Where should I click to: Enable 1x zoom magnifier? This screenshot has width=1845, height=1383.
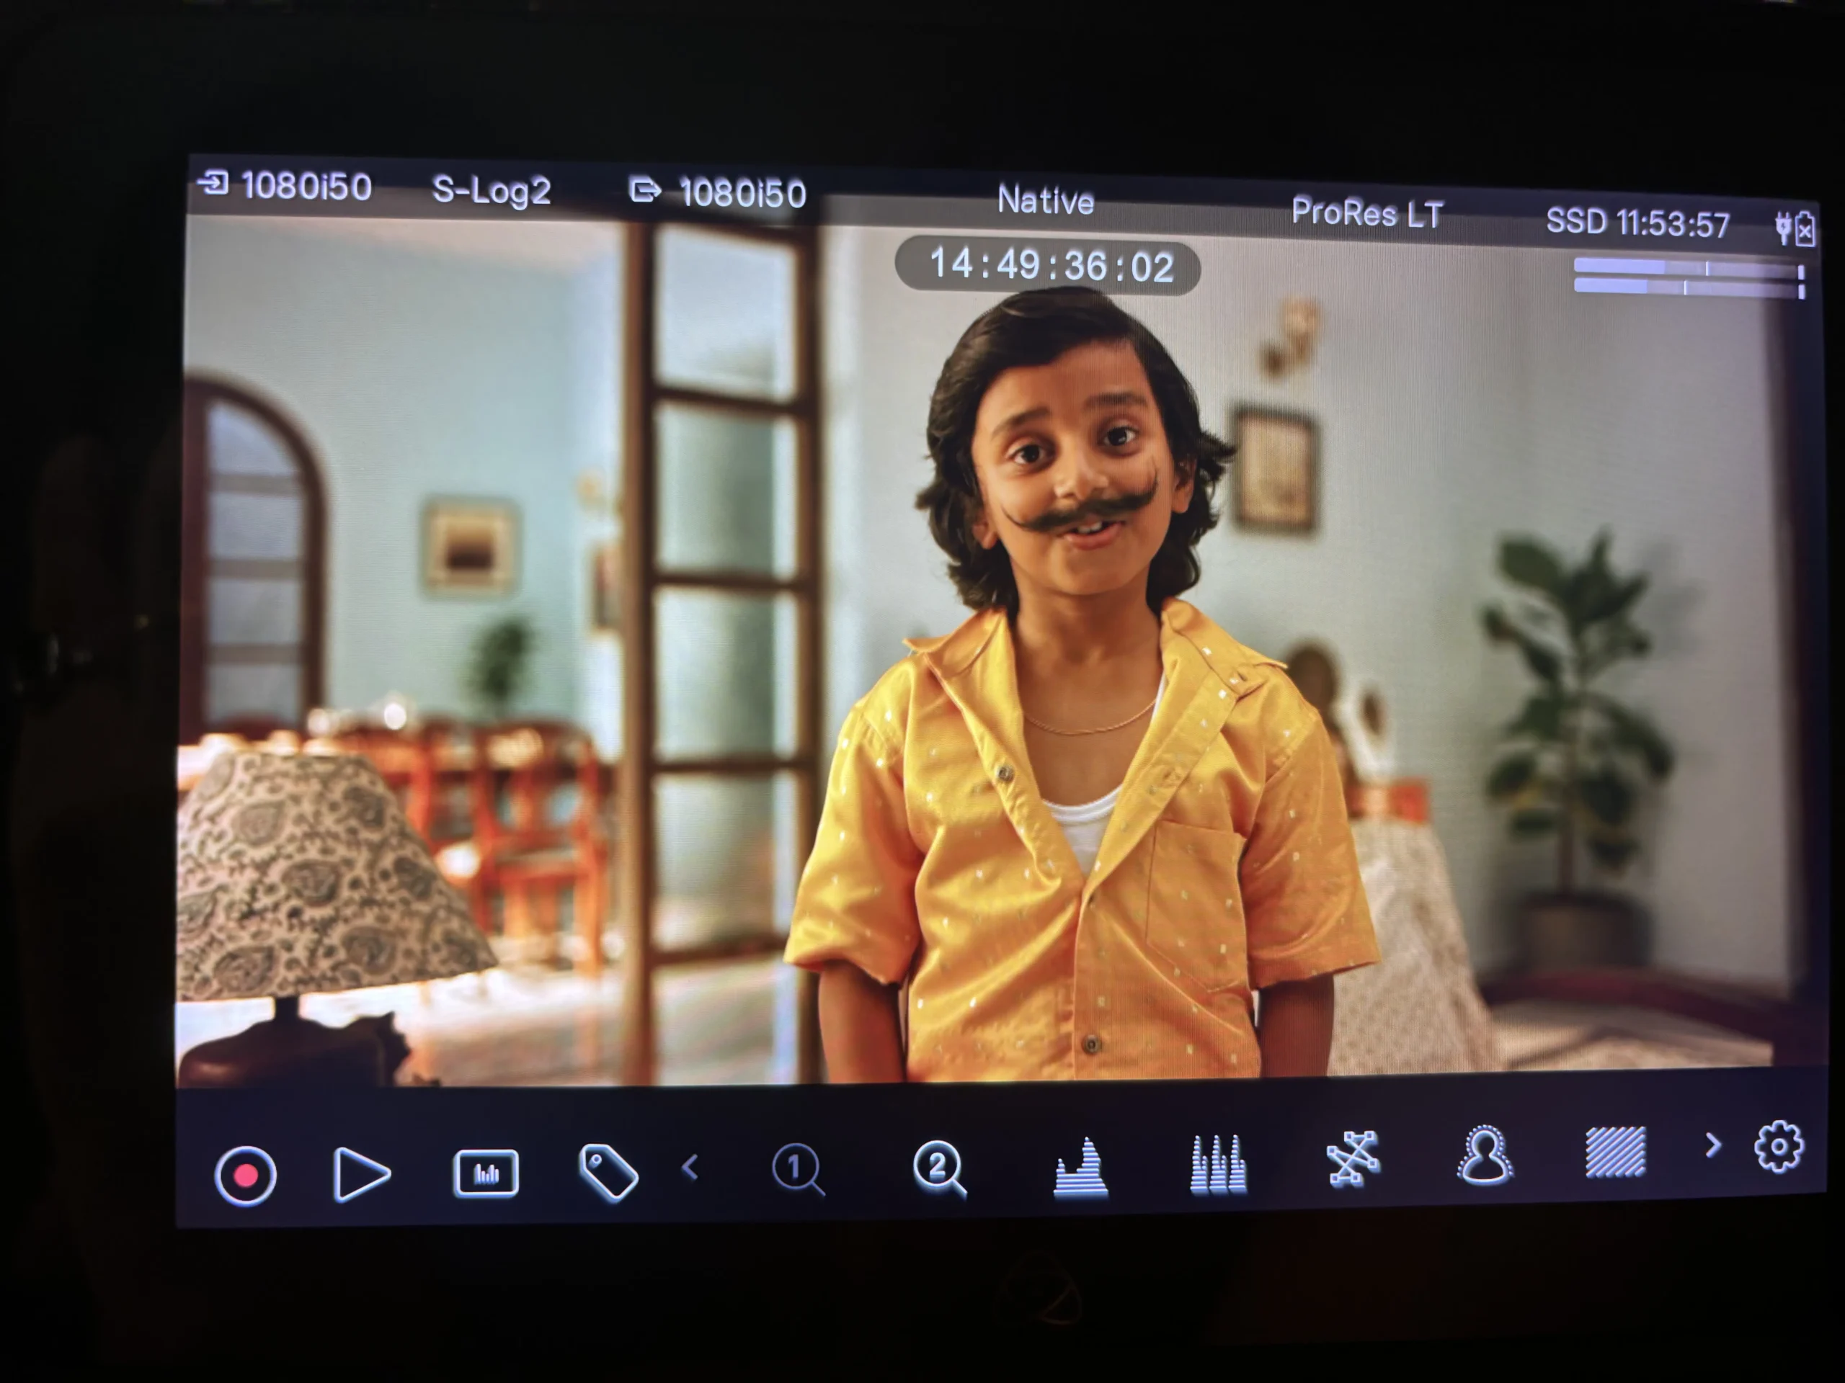(797, 1169)
